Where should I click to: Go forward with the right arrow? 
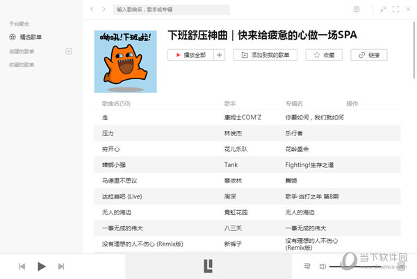pyautogui.click(x=104, y=9)
